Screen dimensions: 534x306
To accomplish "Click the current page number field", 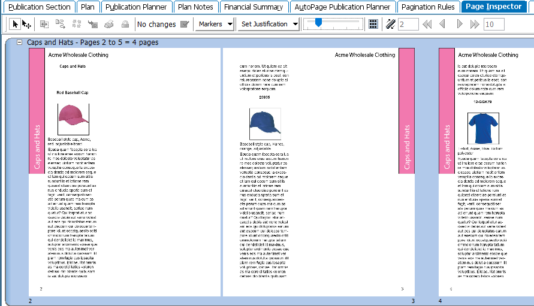I will (408, 25).
